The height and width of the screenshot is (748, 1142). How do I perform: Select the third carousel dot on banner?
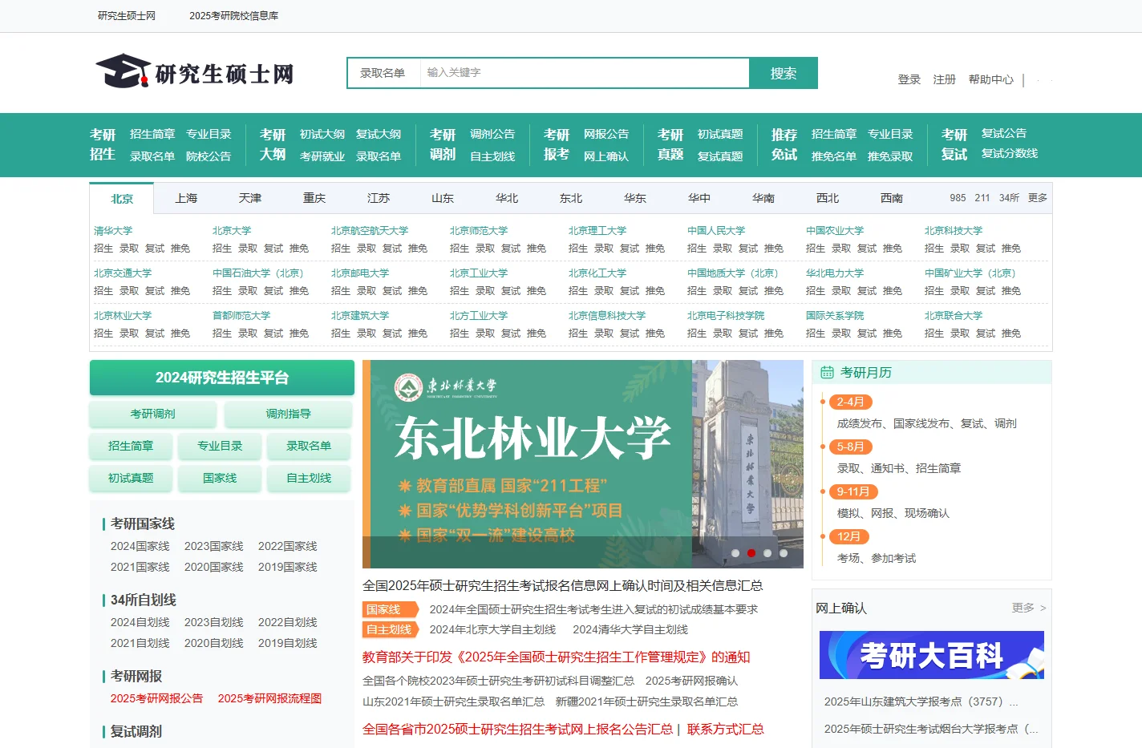pyautogui.click(x=767, y=553)
